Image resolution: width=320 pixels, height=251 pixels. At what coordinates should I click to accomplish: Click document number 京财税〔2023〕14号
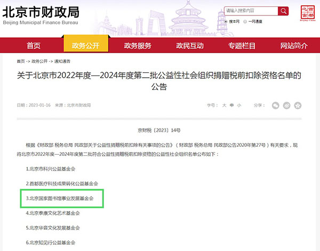click(159, 130)
